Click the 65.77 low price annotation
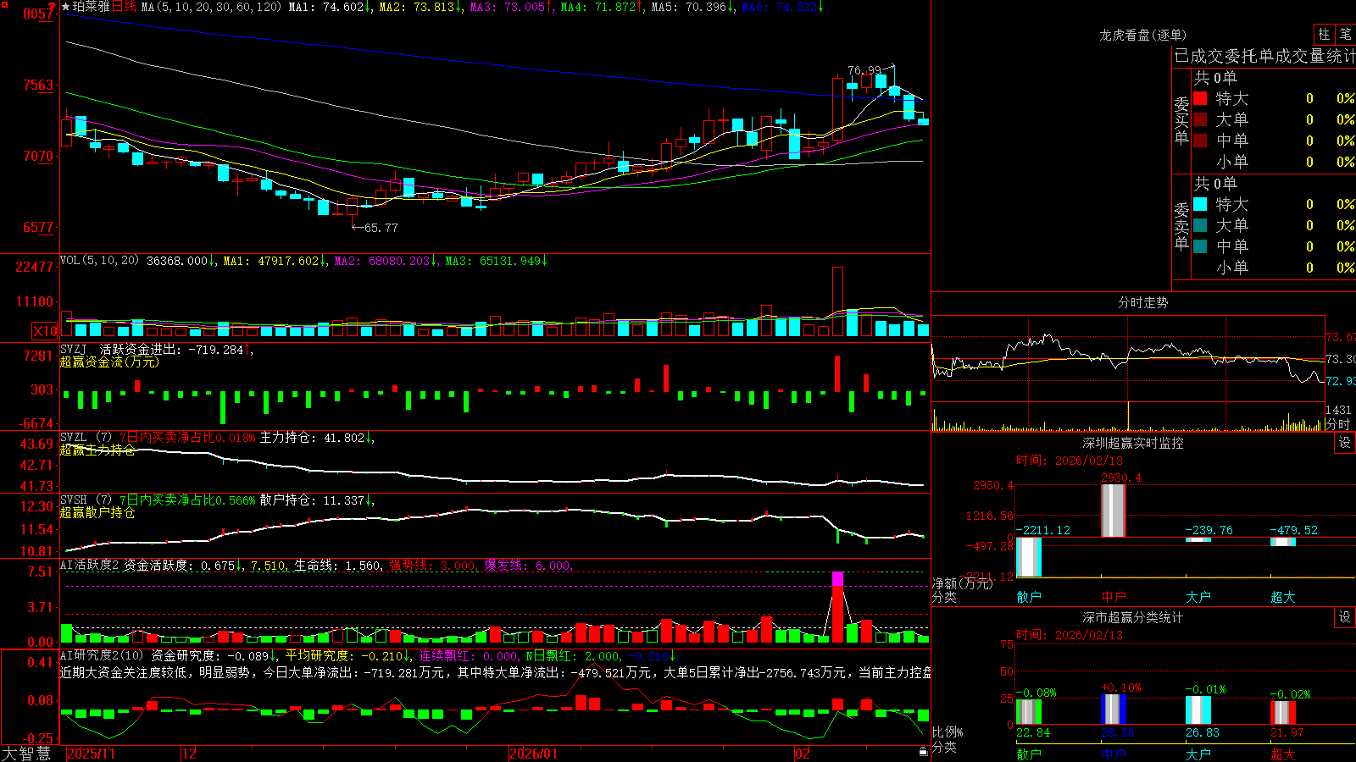 click(381, 228)
